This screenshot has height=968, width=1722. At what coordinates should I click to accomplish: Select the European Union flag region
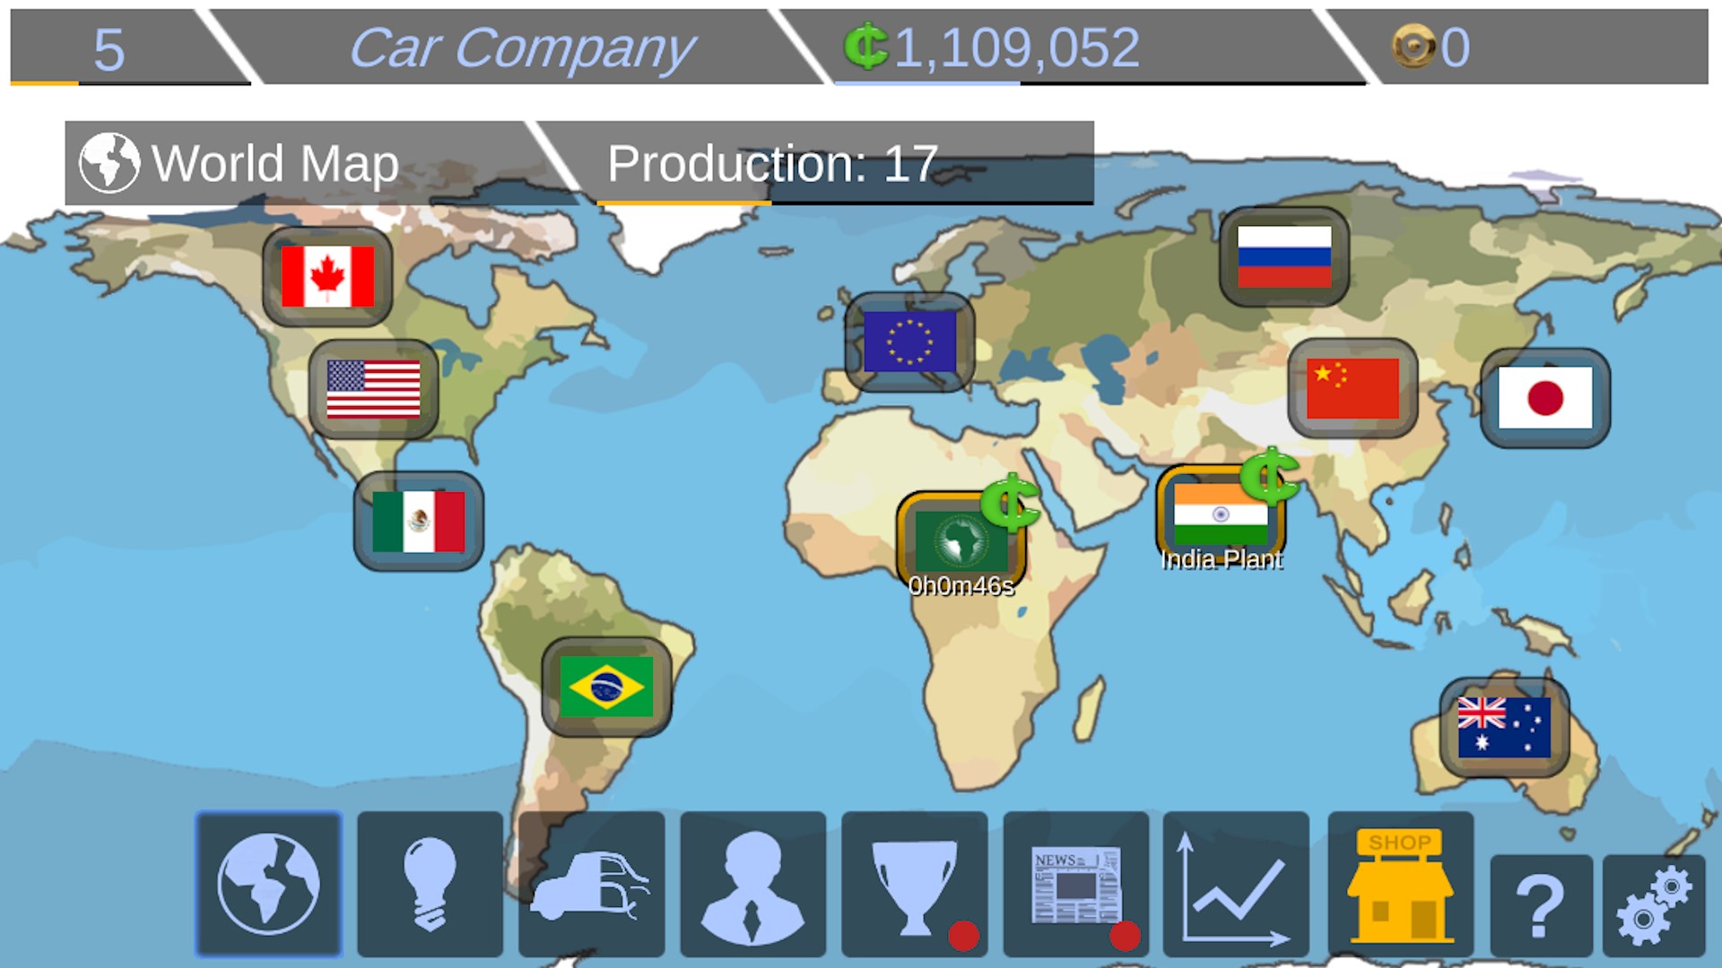coord(909,341)
